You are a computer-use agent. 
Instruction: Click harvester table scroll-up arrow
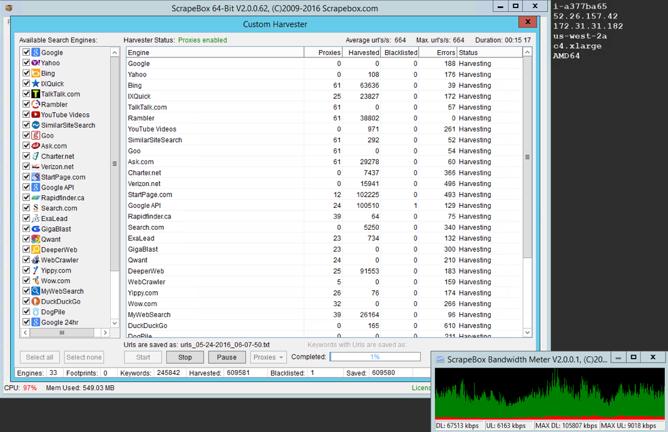(527, 52)
